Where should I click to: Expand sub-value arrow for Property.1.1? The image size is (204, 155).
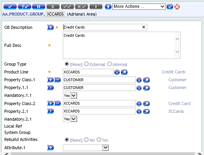[50, 88]
